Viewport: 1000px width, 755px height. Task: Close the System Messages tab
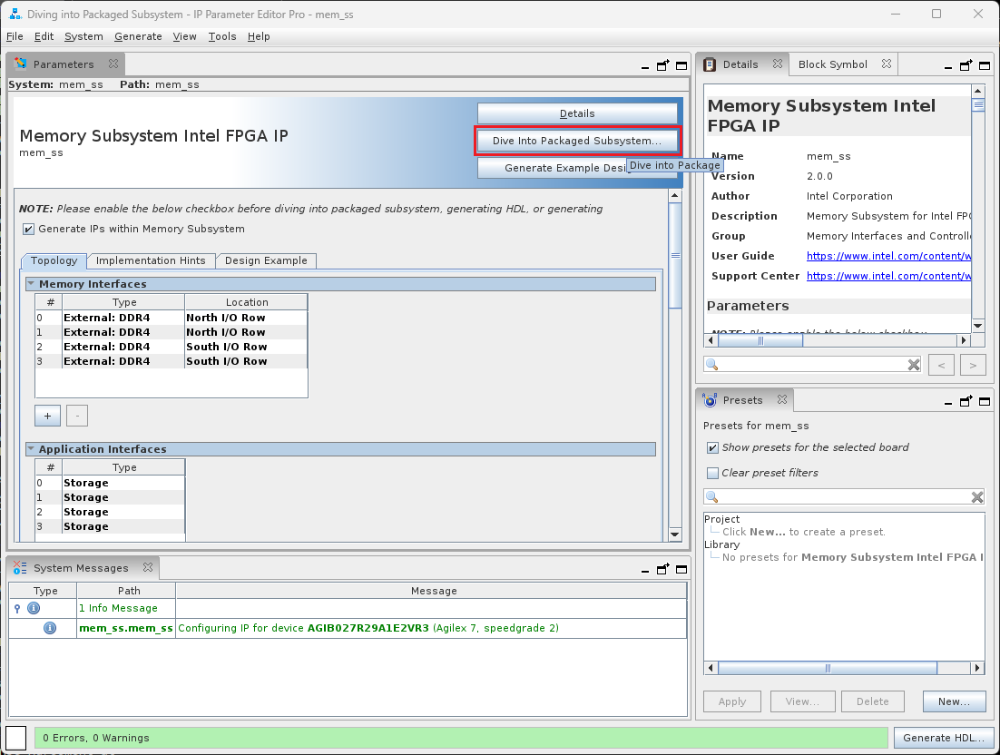pyautogui.click(x=148, y=568)
